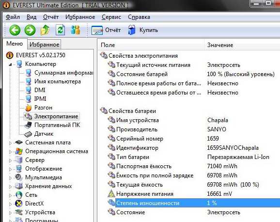The width and height of the screenshot is (280, 222).
Task: Click the DirectX logo icon in the tree
Action: 19,204
